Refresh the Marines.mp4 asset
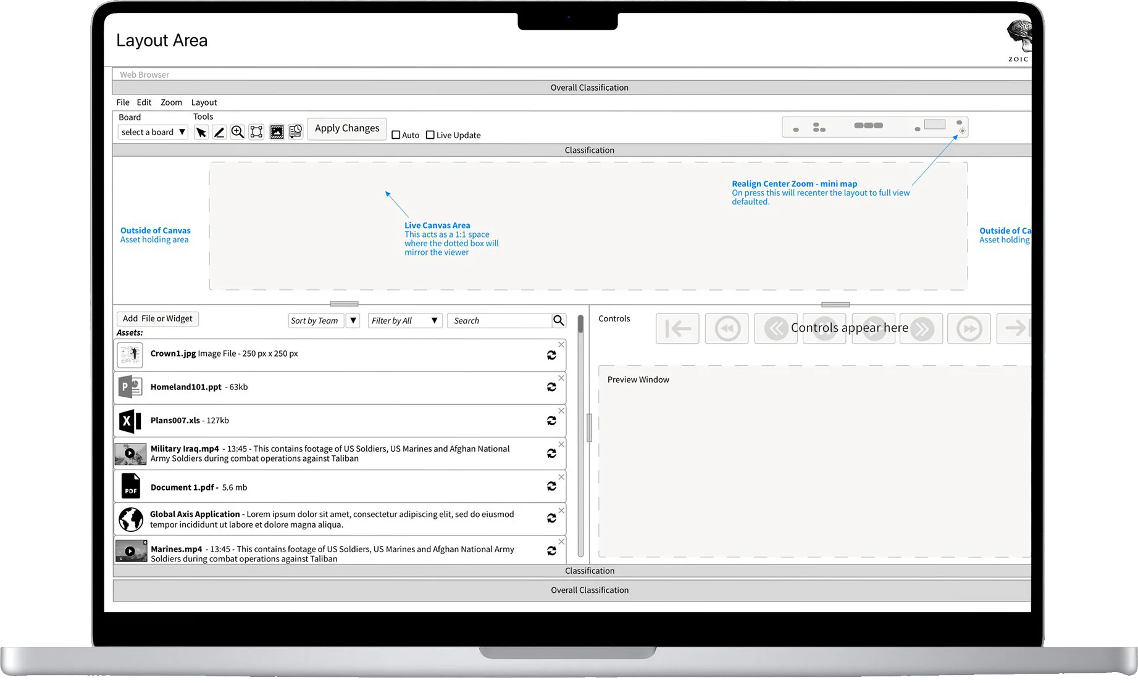Image resolution: width=1138 pixels, height=683 pixels. click(551, 551)
